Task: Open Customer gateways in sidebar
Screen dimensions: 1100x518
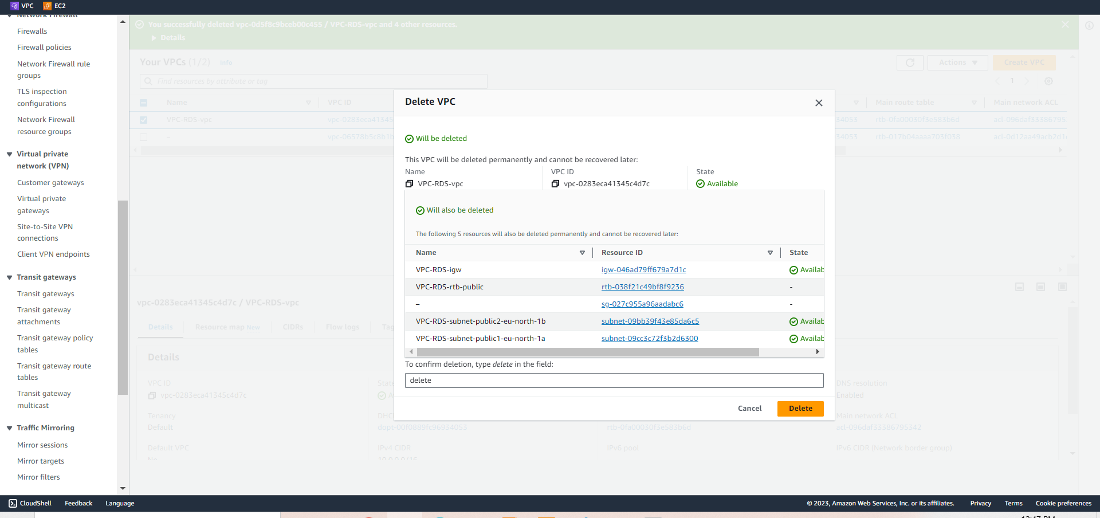Action: point(50,183)
